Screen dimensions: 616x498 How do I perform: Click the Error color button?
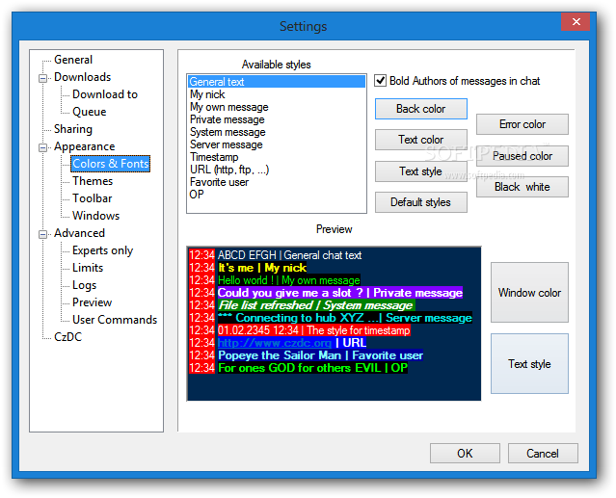[x=522, y=124]
